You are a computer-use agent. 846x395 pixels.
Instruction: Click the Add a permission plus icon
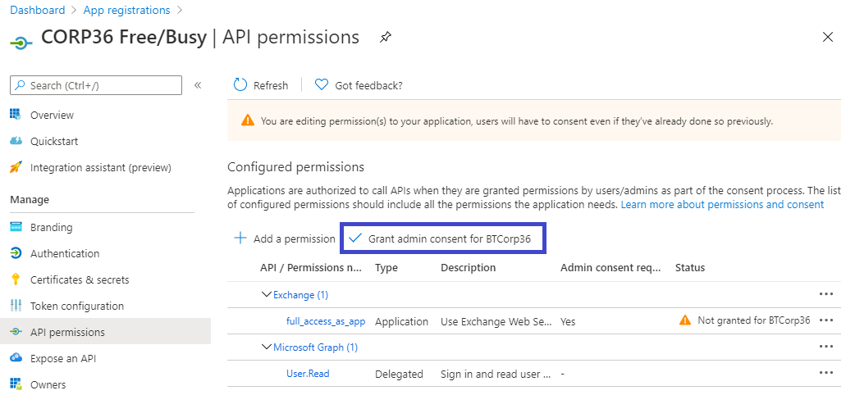(240, 238)
